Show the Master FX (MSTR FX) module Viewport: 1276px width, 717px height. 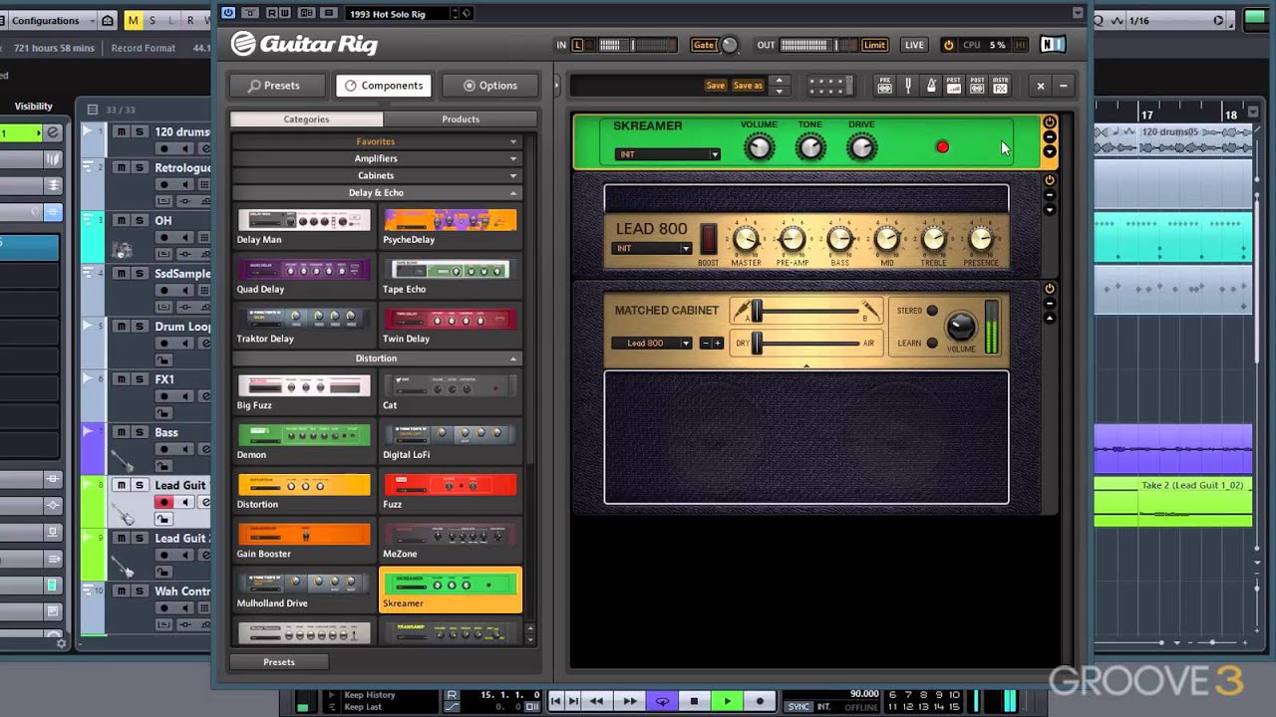(1000, 86)
